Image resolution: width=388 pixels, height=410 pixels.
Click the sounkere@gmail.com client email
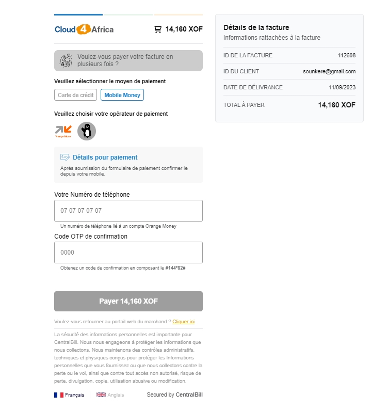329,71
